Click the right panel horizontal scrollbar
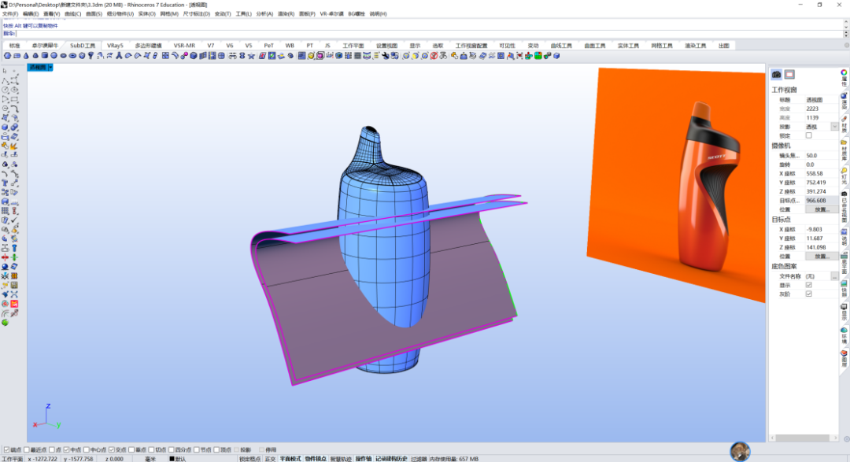This screenshot has height=462, width=850. (802, 438)
